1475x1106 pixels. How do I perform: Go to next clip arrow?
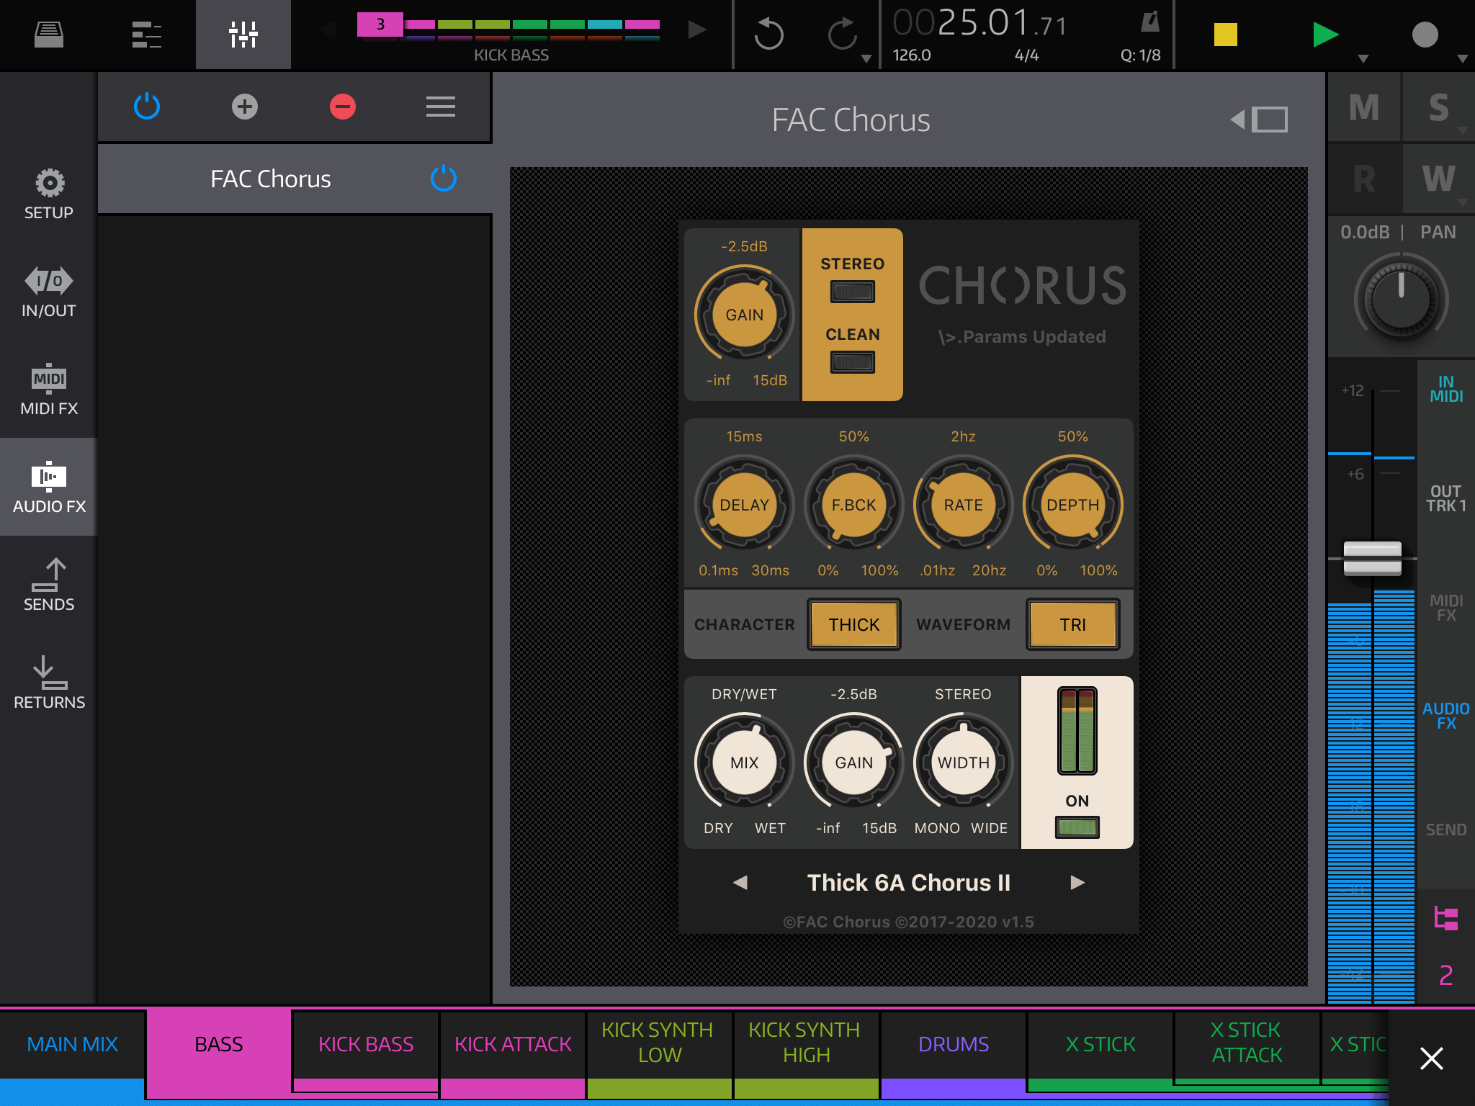point(696,30)
